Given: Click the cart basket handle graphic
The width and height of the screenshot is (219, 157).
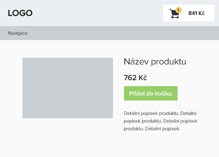Looking at the screenshot, I should click(171, 10).
